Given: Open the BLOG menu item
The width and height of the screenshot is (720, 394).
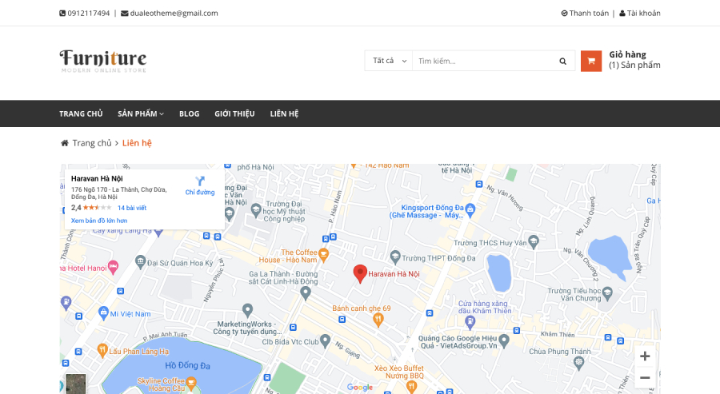Looking at the screenshot, I should pos(189,113).
